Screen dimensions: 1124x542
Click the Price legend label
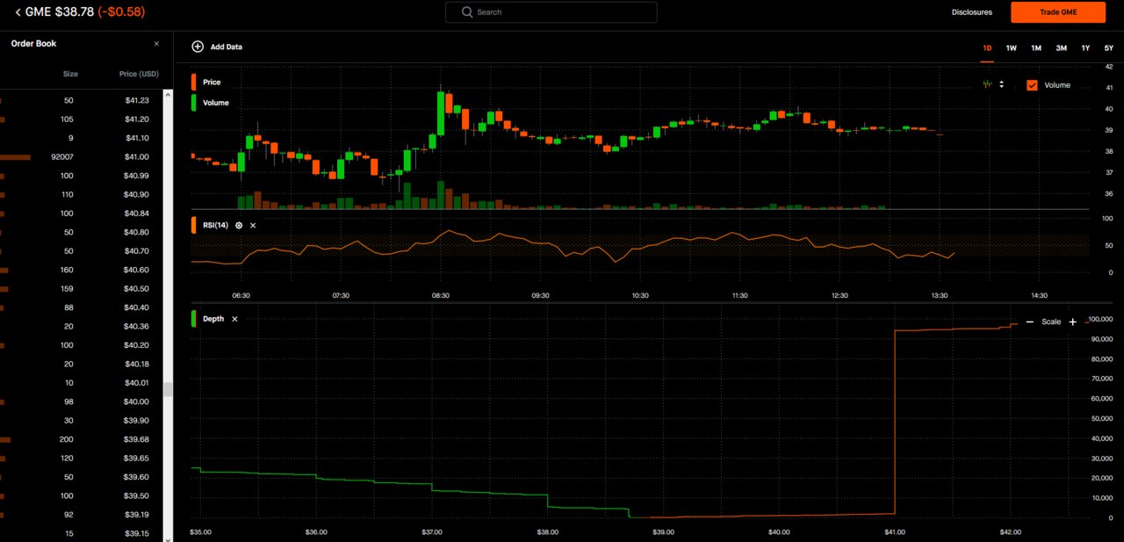[212, 82]
